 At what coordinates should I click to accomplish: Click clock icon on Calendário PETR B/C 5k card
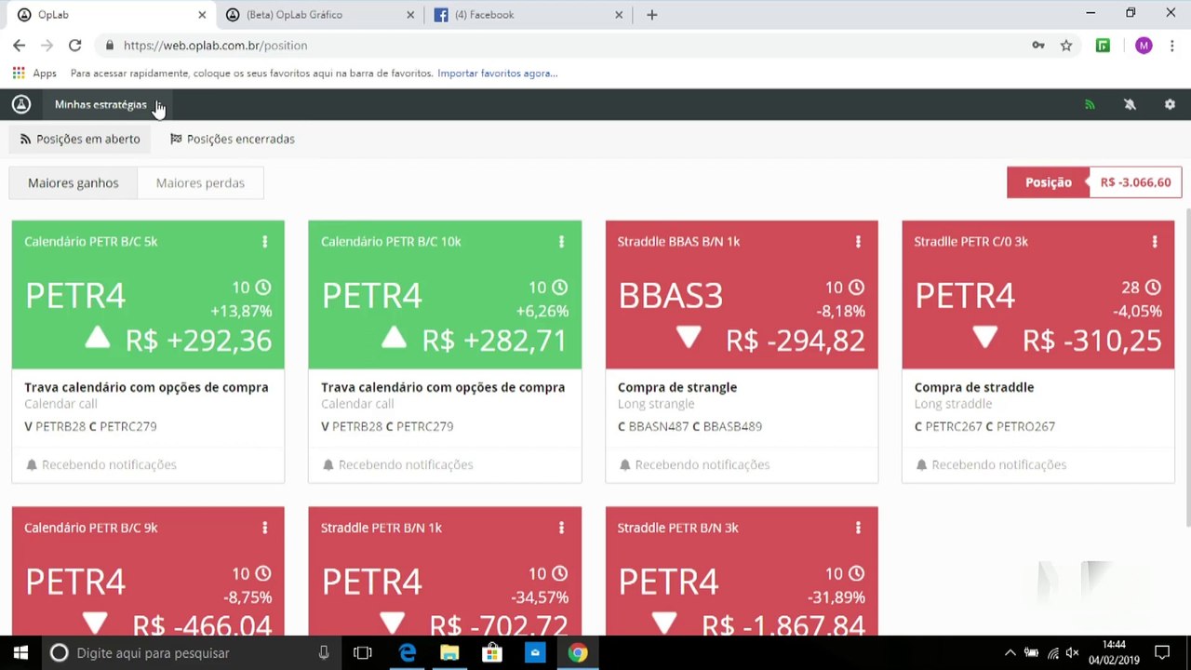(x=263, y=288)
